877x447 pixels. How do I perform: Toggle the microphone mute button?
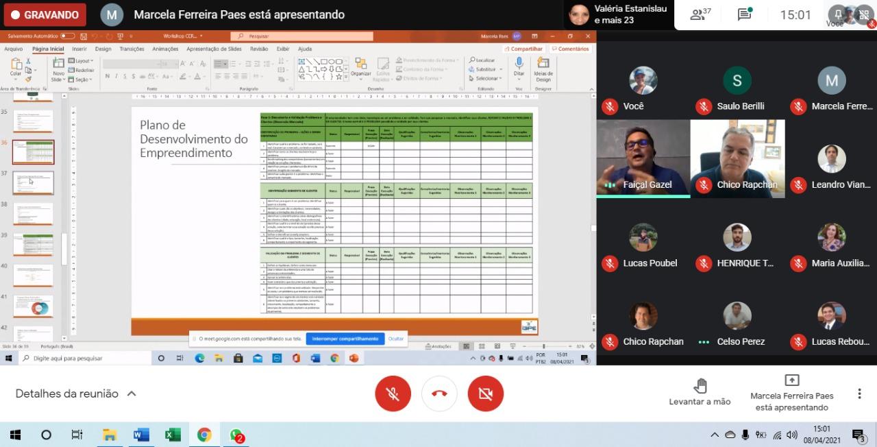[x=393, y=394]
